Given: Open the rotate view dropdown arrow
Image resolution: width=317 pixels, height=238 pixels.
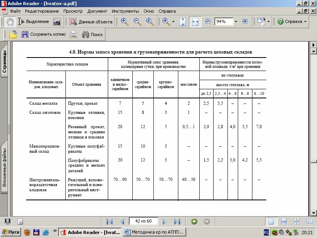Looking at the screenshot, I should click(x=269, y=21).
